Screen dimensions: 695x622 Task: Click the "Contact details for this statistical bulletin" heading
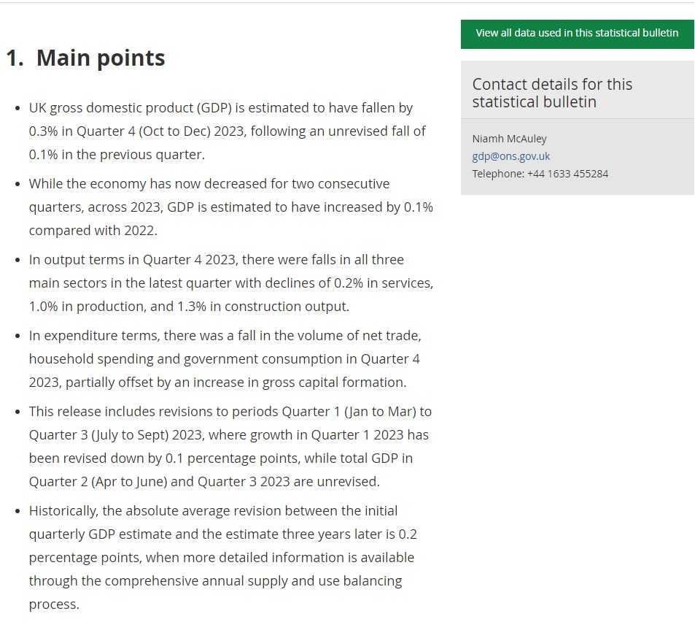point(552,93)
